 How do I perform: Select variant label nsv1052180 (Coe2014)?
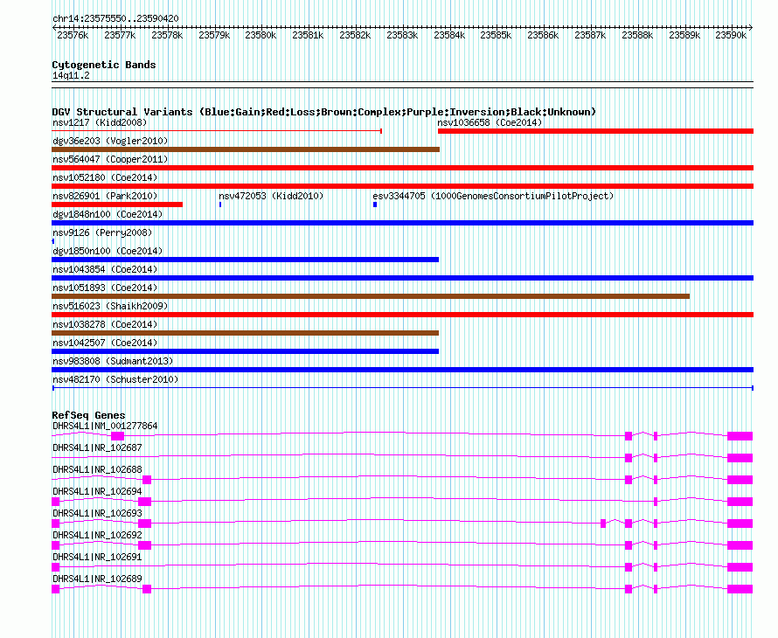[105, 177]
